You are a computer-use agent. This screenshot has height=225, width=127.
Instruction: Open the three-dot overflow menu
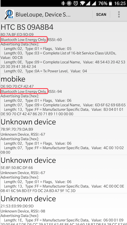[x=119, y=14]
